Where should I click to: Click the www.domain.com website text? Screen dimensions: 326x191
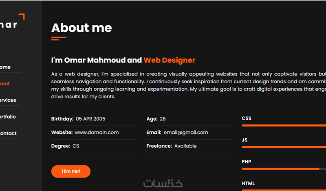[97, 132]
